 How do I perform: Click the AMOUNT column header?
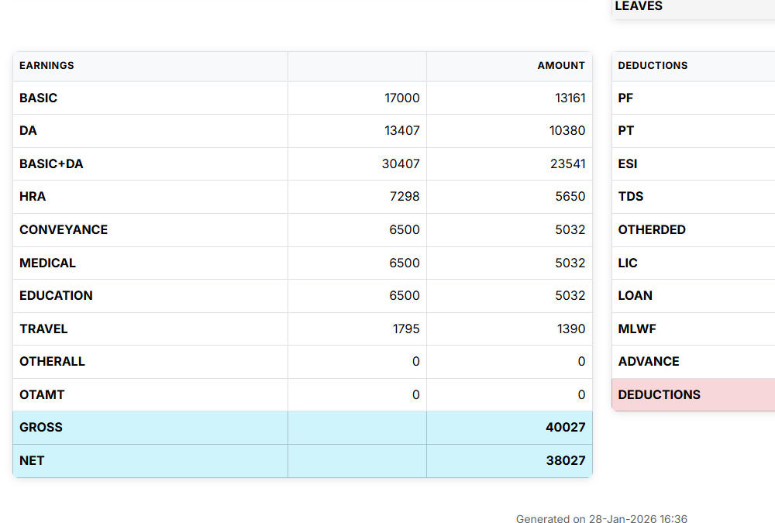[561, 66]
